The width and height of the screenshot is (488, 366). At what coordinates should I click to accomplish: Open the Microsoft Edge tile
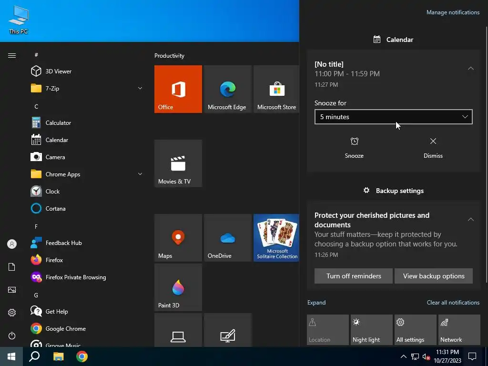pyautogui.click(x=227, y=89)
